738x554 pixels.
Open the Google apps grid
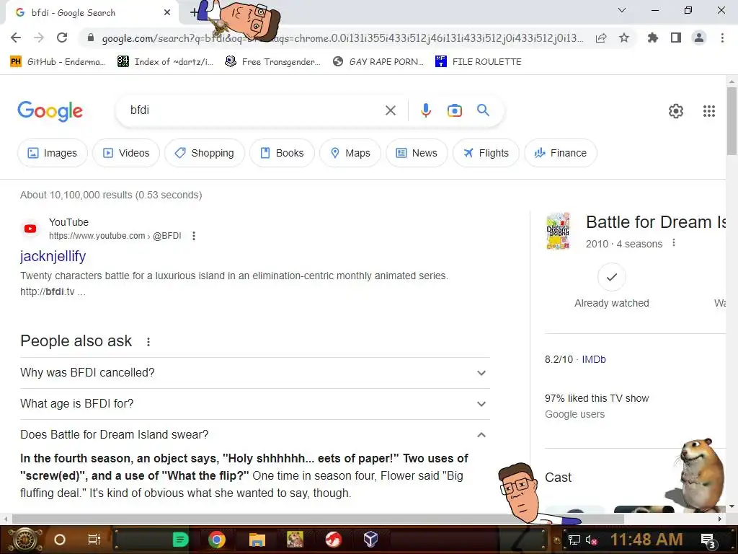point(709,110)
